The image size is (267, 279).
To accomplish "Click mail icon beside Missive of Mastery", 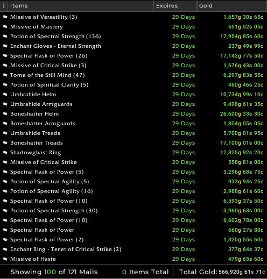I will (5, 26).
